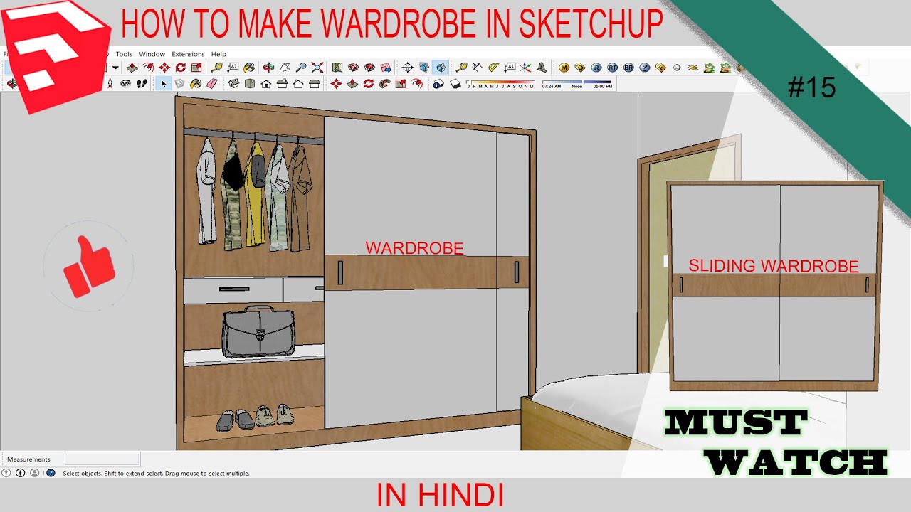911x512 pixels.
Task: Open the Tools menu
Action: [124, 54]
